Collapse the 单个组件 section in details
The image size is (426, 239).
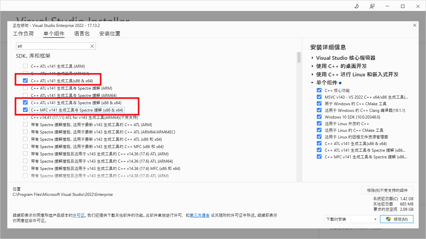click(312, 83)
